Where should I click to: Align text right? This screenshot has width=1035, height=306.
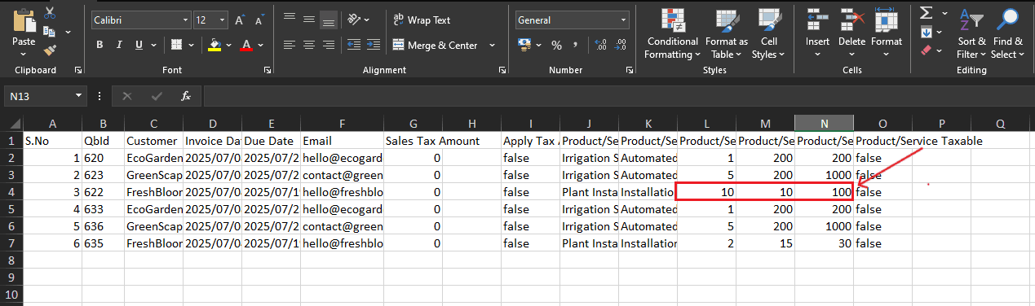click(328, 45)
